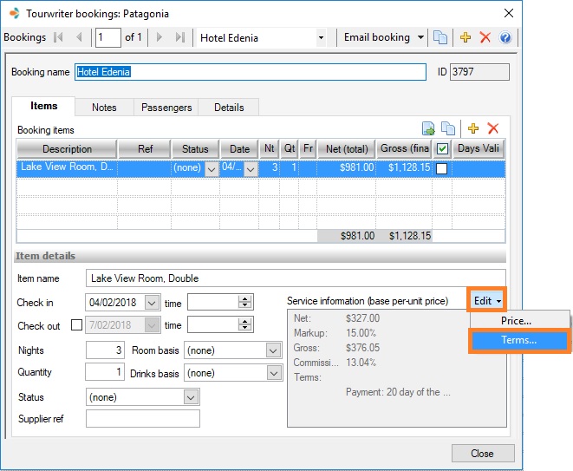This screenshot has width=573, height=471.
Task: Go to the next booking record
Action: pyautogui.click(x=160, y=37)
